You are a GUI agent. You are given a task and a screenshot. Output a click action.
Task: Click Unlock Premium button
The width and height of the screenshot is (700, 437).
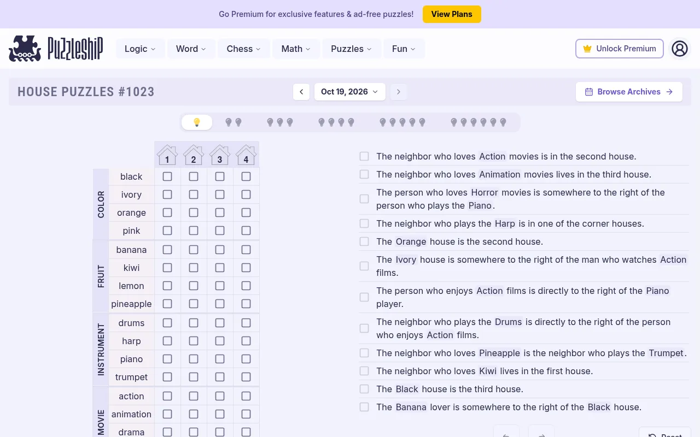point(620,49)
